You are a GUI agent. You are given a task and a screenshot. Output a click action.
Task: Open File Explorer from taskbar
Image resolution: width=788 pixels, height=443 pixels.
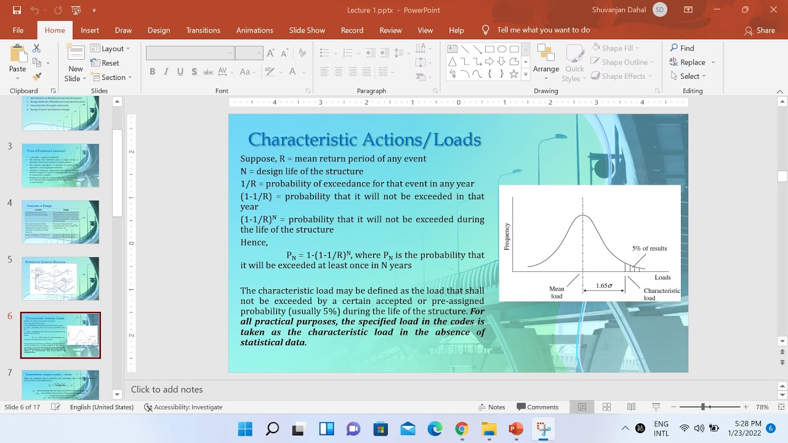coord(489,429)
